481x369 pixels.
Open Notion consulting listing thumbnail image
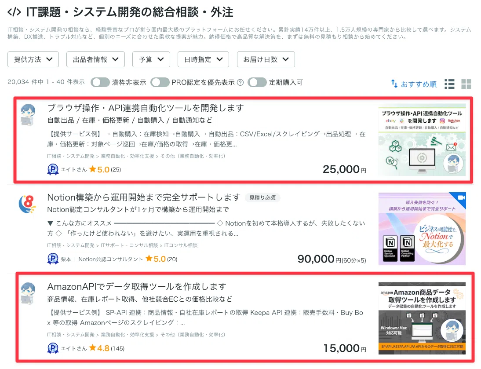tap(422, 229)
